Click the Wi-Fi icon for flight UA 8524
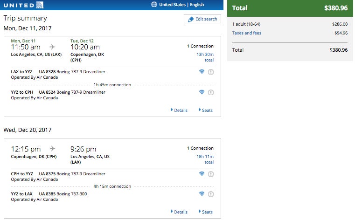355x221 pixels. [202, 92]
